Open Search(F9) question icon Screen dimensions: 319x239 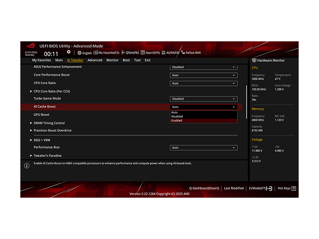click(143, 53)
